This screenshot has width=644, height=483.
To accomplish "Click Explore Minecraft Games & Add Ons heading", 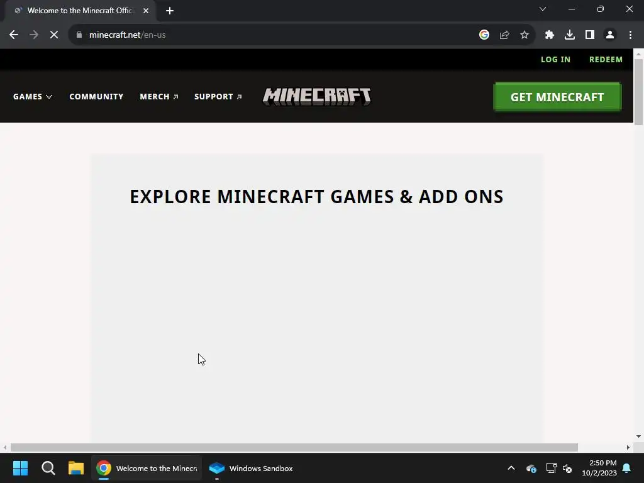I will coord(317,197).
